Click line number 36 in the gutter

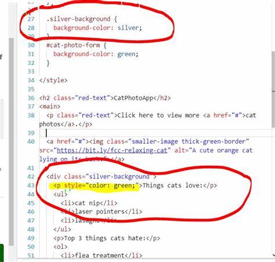[31, 98]
